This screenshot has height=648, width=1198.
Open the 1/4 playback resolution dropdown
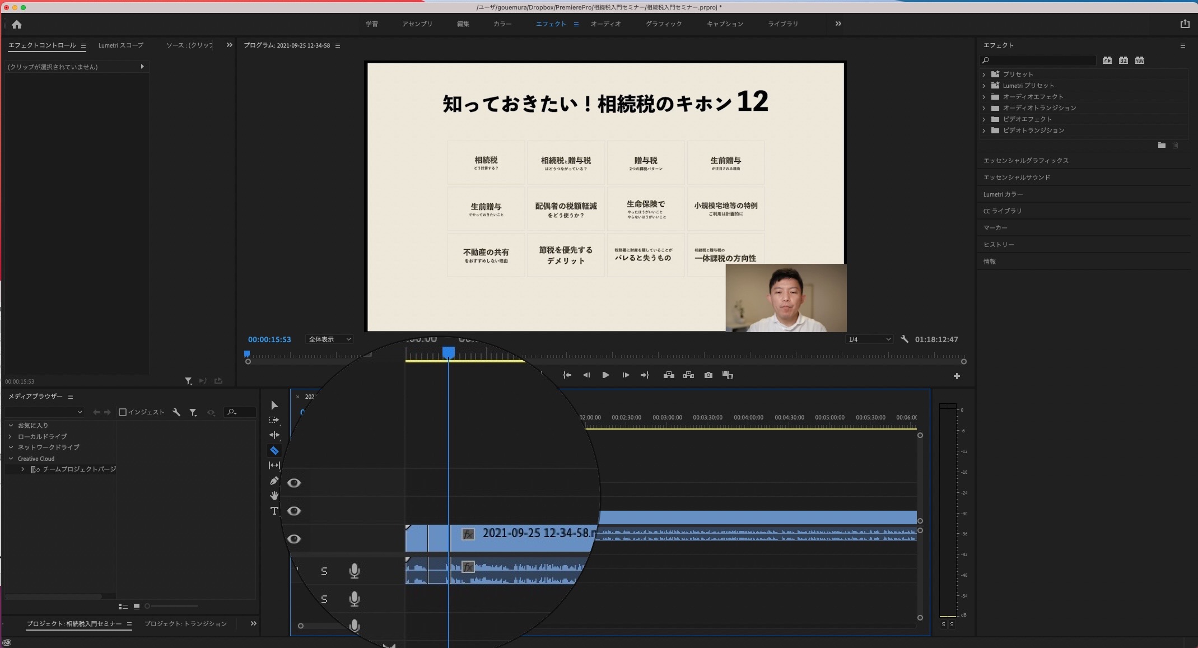click(869, 339)
